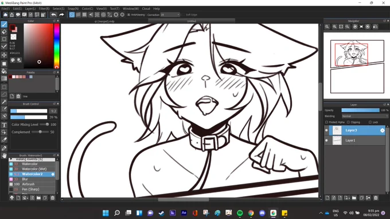Open the Window menu
Viewport: 390px width, 219px height.
coord(131,9)
